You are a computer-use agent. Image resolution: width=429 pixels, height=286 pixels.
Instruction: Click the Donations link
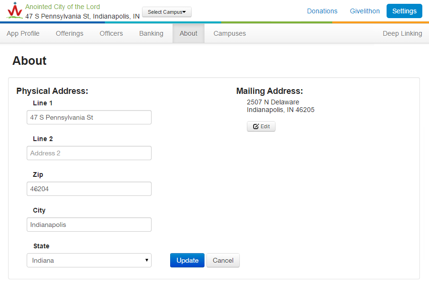click(322, 11)
